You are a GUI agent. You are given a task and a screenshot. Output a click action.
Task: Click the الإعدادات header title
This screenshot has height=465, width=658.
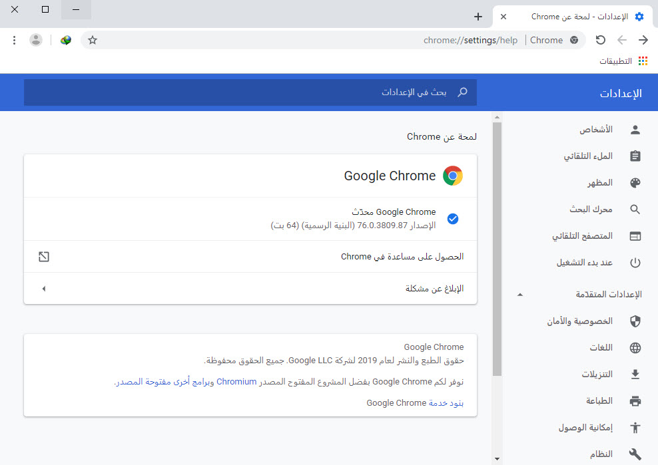pos(621,94)
